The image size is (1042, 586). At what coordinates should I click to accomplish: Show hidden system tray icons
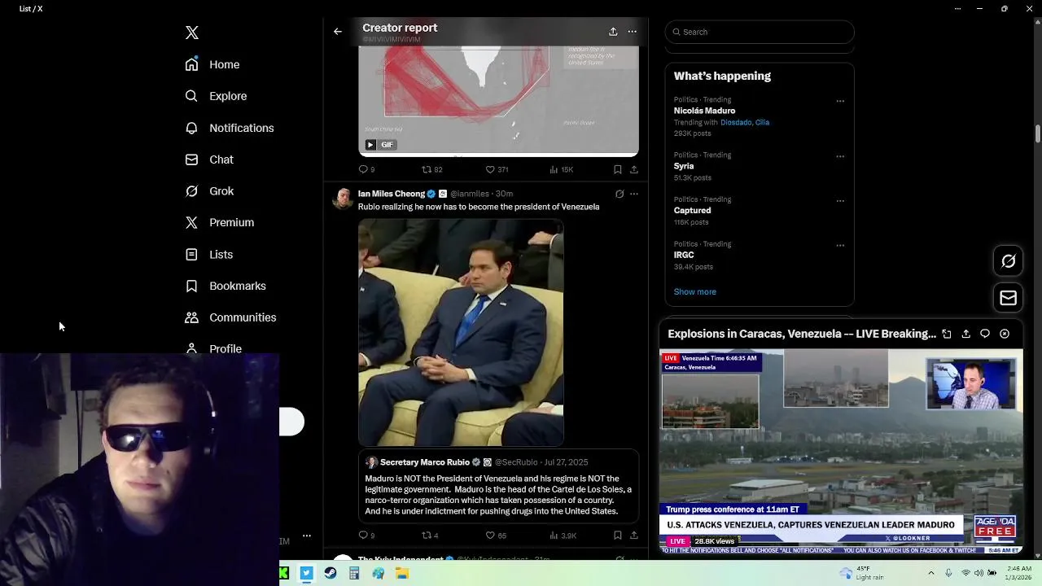pos(931,574)
